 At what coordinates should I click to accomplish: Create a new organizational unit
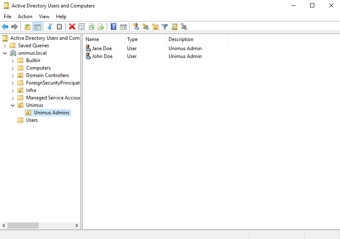click(155, 27)
